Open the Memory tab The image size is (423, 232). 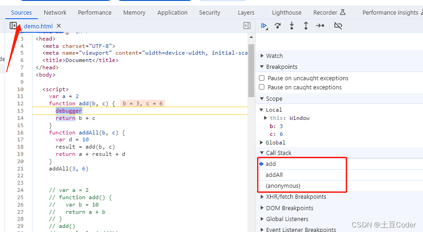click(x=134, y=12)
